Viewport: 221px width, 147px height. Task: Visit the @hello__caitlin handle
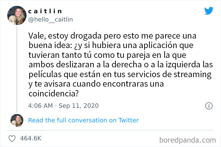[x=51, y=20]
